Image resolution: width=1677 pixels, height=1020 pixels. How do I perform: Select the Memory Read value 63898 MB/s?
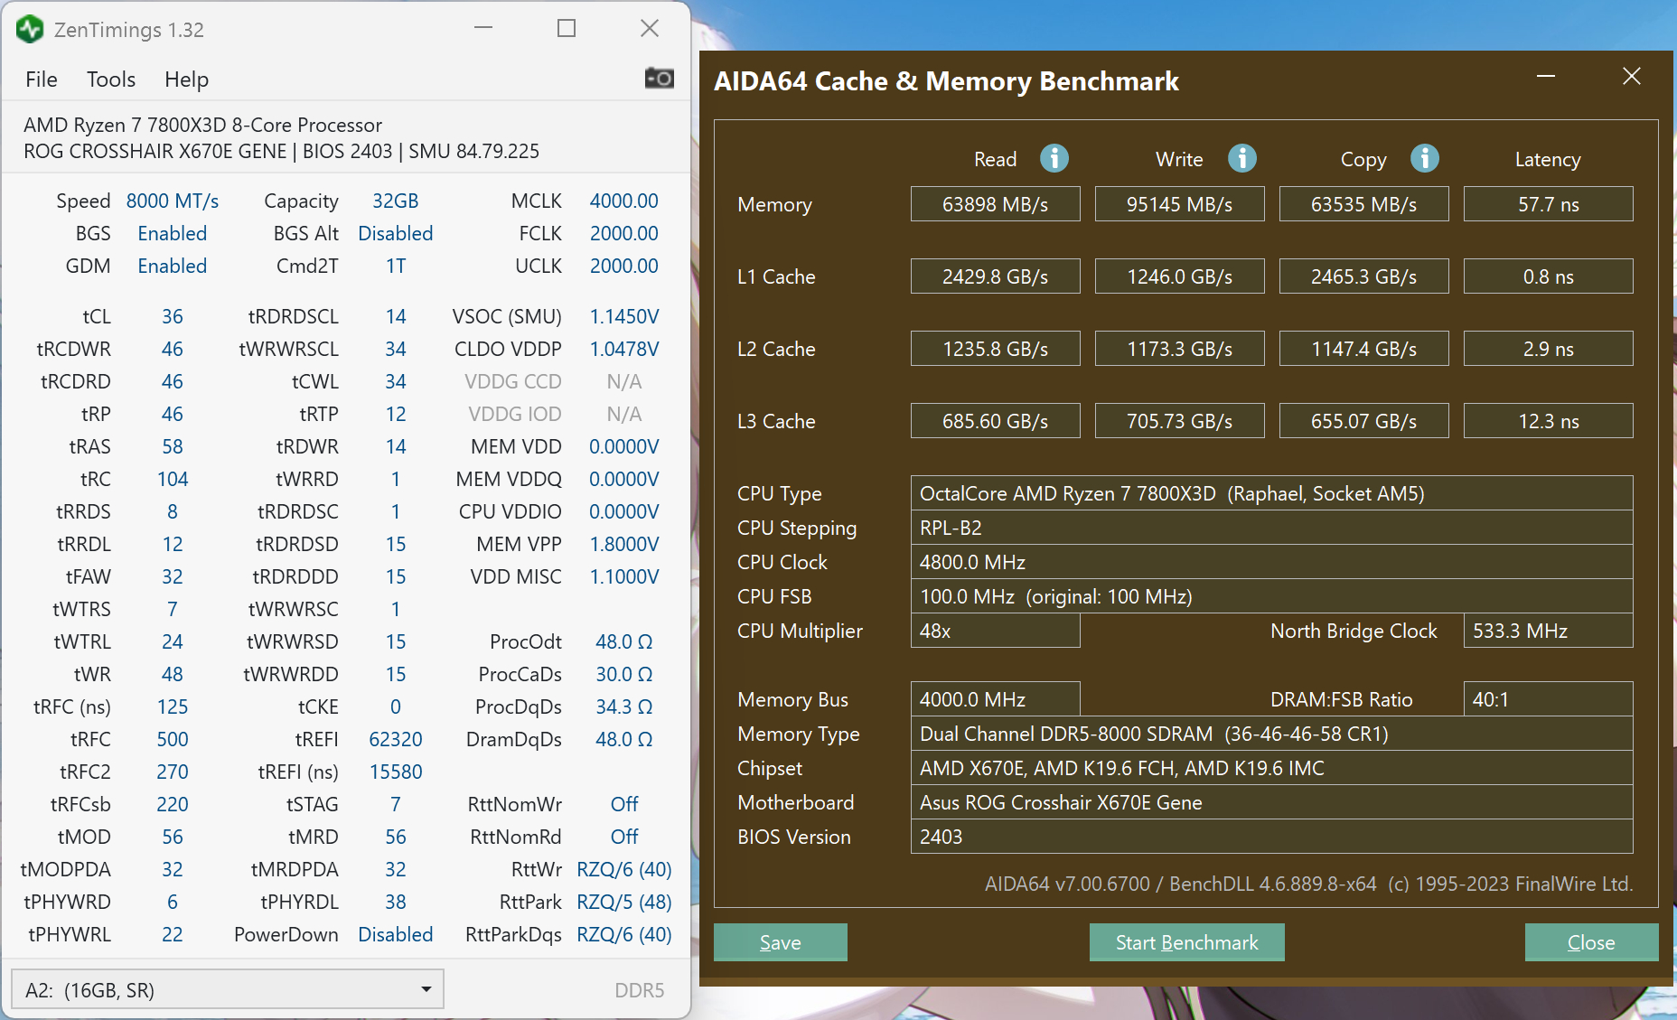995,204
